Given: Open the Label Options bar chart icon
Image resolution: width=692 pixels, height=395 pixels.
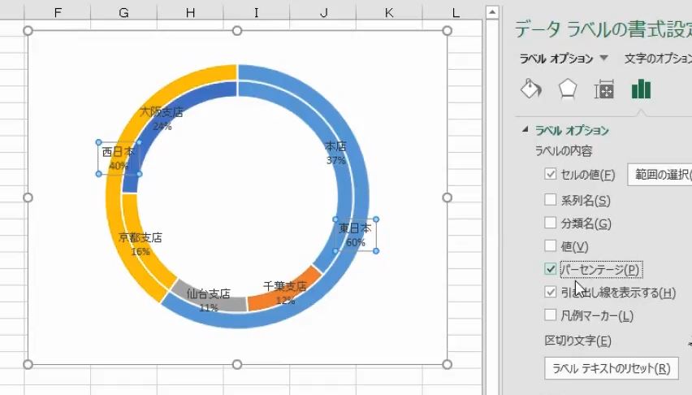Looking at the screenshot, I should point(641,89).
